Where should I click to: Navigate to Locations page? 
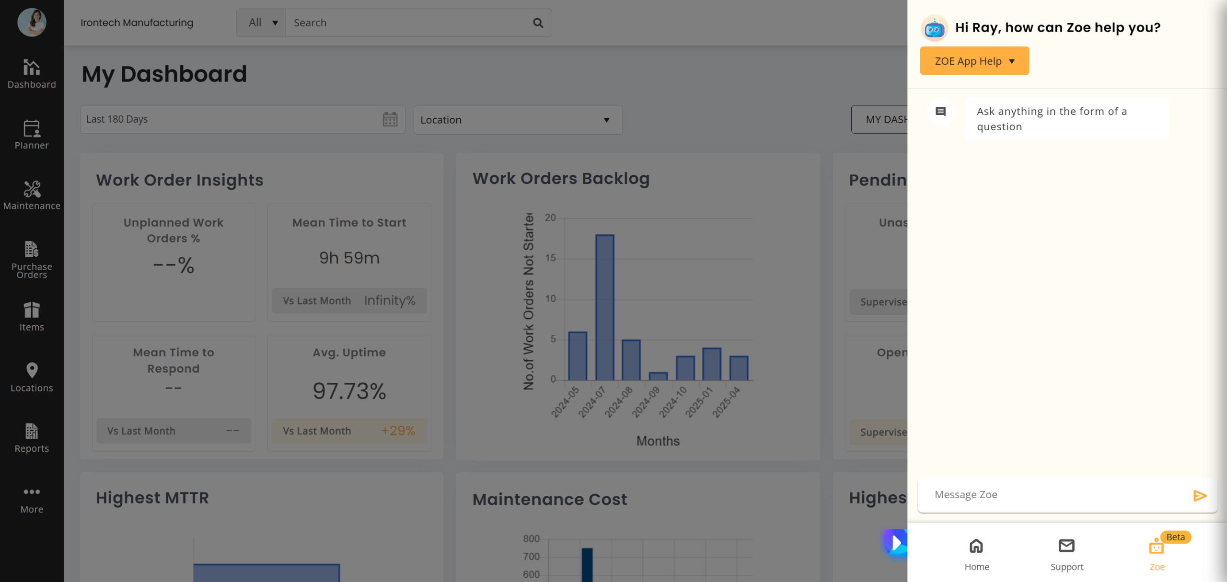coord(32,377)
